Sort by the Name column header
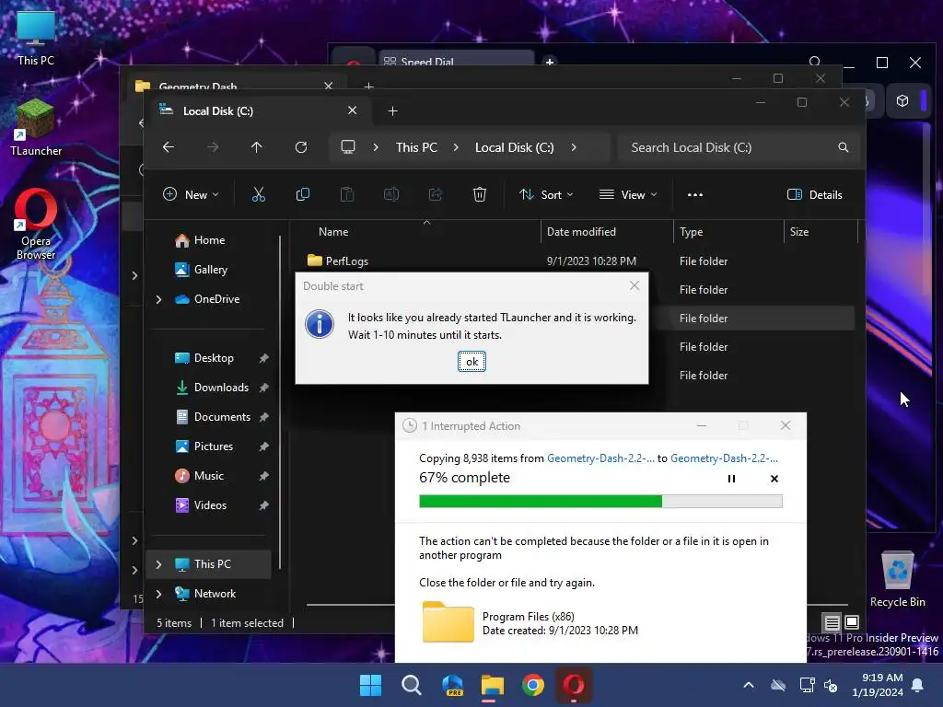 [333, 231]
